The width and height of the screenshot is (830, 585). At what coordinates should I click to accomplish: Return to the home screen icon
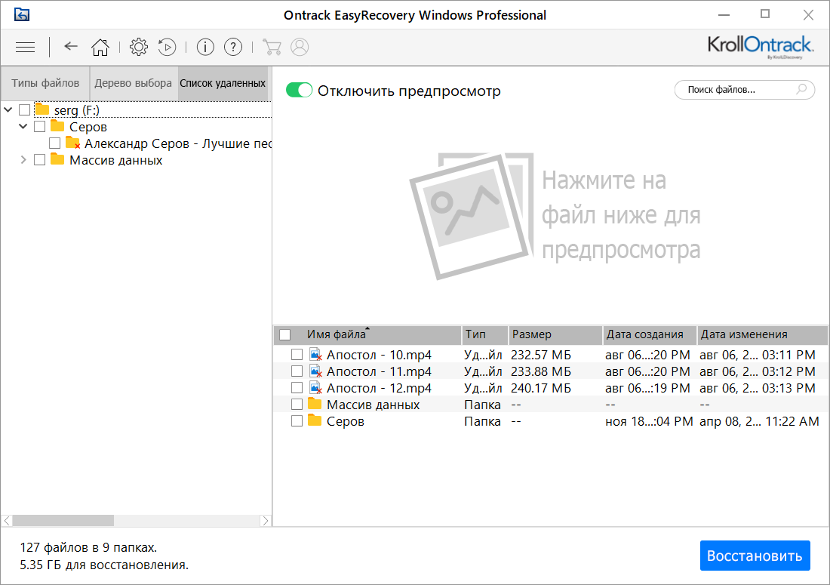100,47
